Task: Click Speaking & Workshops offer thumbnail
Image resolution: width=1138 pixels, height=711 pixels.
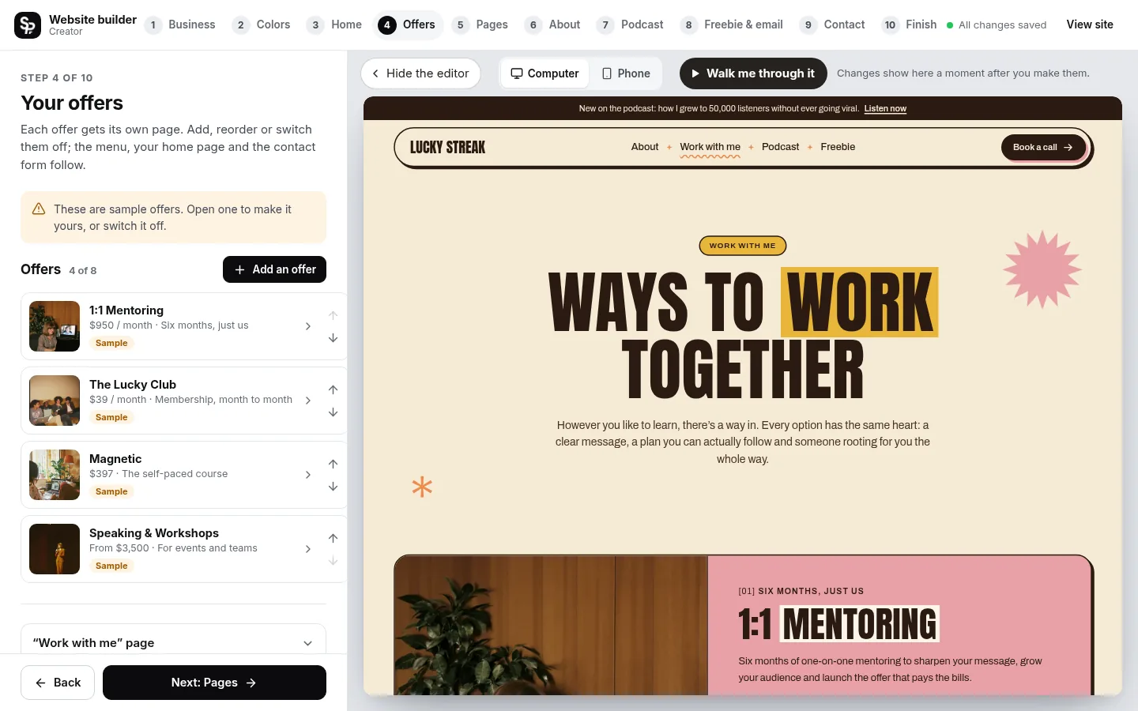Action: click(x=55, y=549)
